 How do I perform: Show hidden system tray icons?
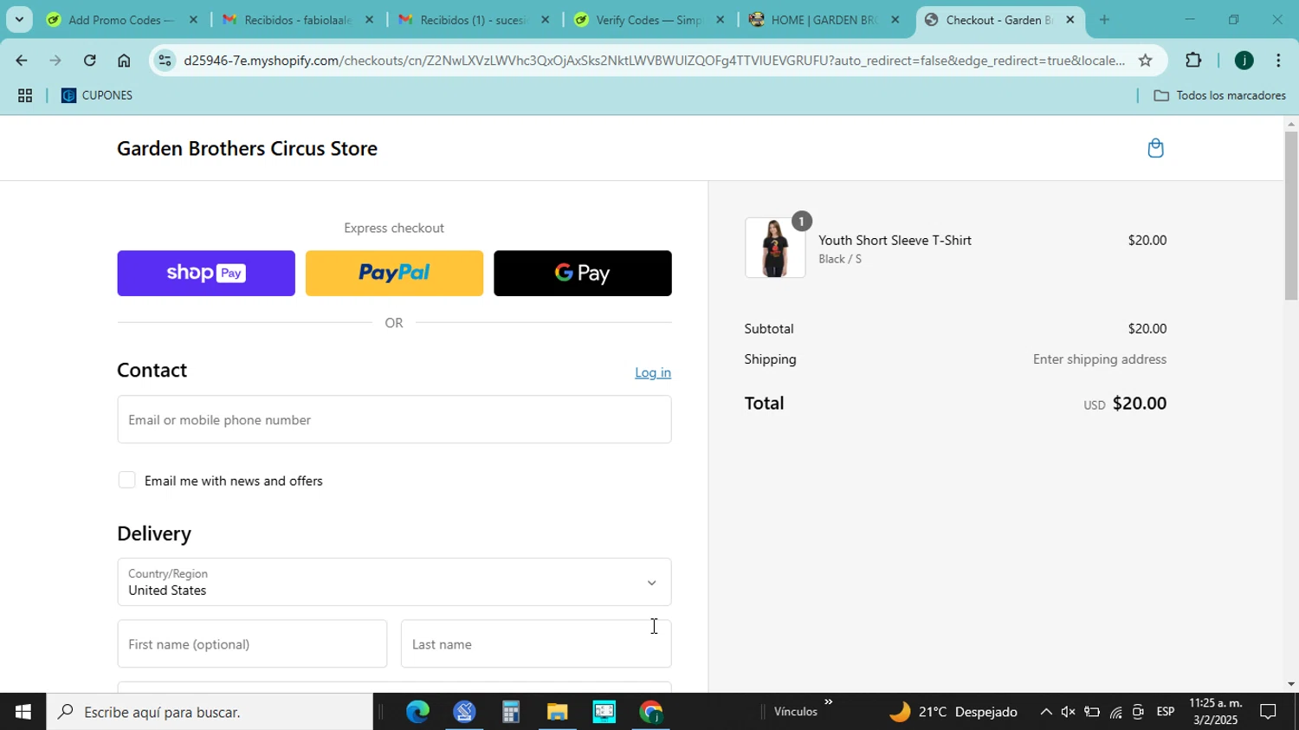point(1046,712)
